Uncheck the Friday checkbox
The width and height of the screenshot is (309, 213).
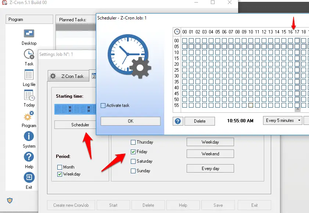[133, 152]
